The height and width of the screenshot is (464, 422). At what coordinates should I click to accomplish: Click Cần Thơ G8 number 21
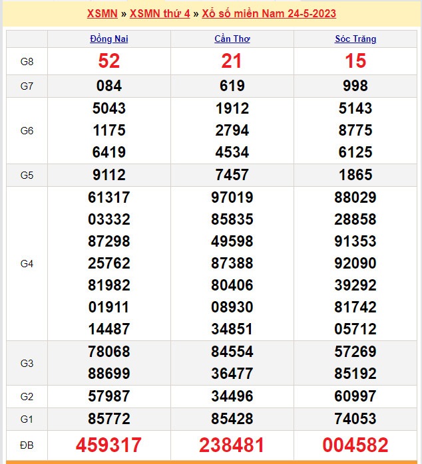click(x=232, y=61)
